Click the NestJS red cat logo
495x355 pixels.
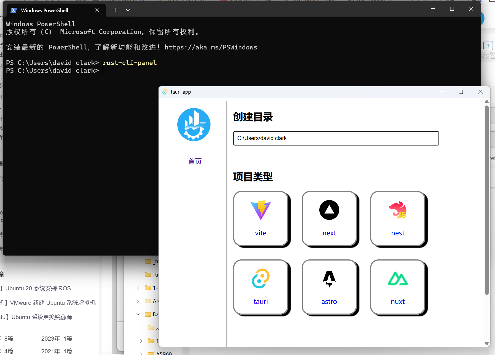[x=398, y=210]
